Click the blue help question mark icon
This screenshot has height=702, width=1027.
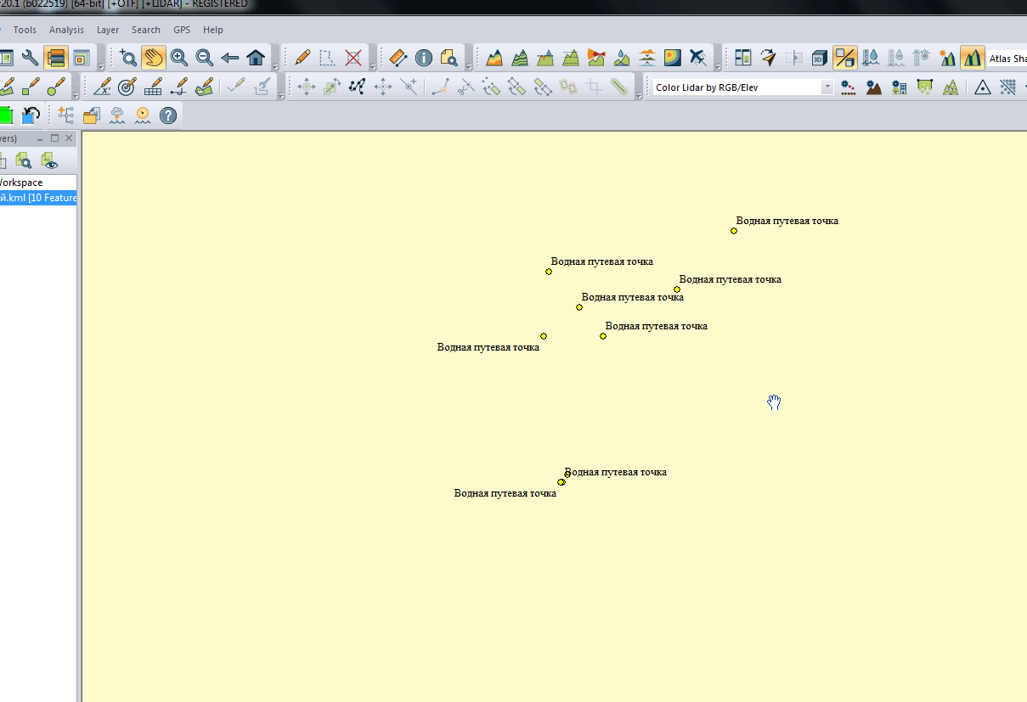(x=168, y=115)
